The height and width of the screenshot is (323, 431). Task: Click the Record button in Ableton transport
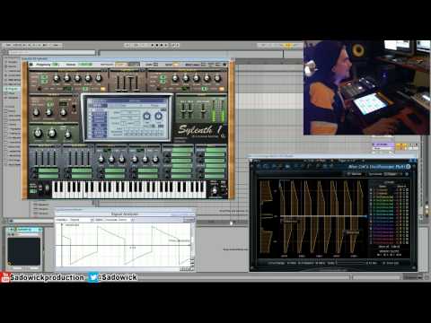coord(162,46)
